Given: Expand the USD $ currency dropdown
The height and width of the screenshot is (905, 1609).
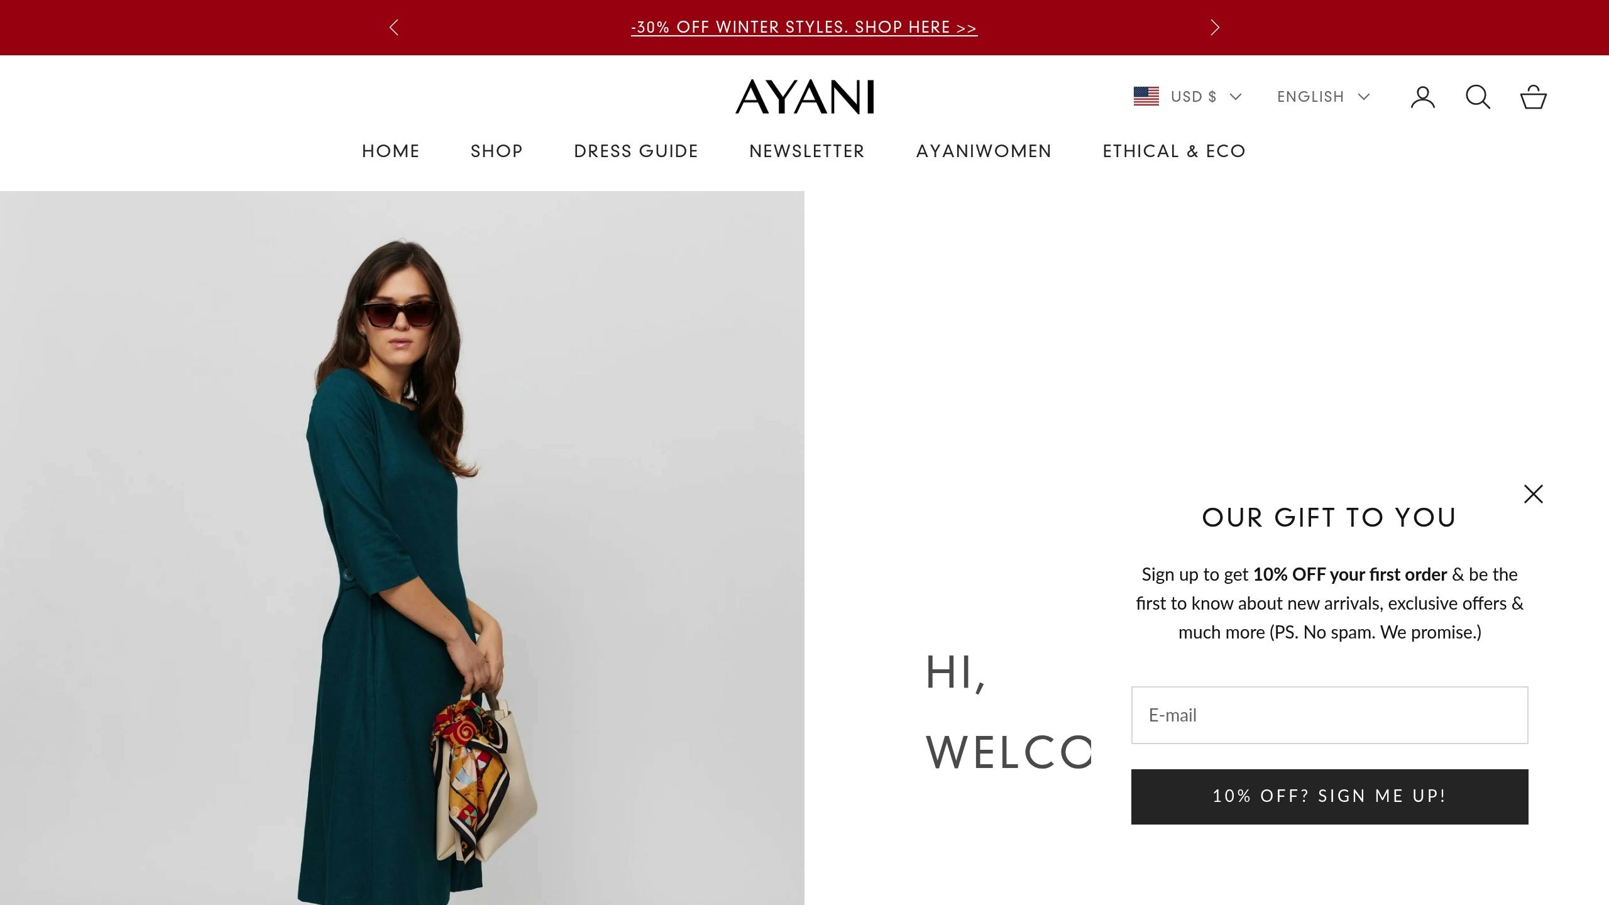Looking at the screenshot, I should pos(1206,97).
